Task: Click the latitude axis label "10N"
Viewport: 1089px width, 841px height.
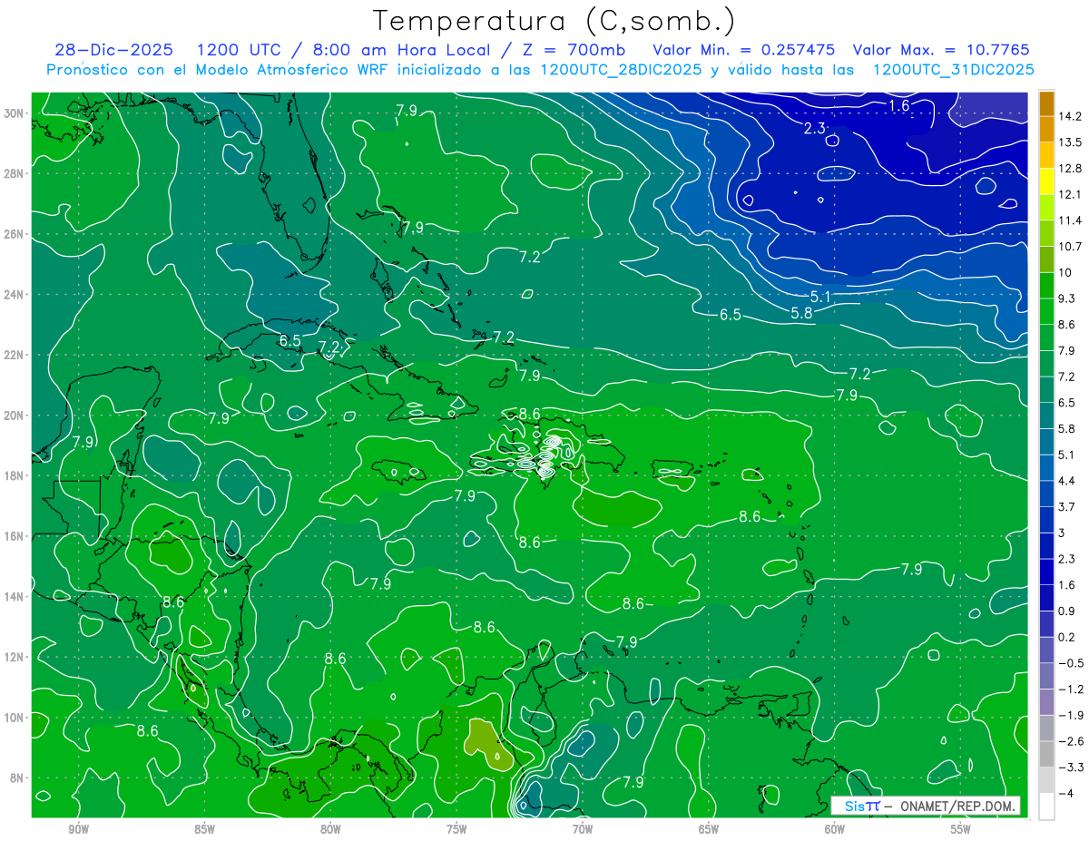Action: pos(15,718)
